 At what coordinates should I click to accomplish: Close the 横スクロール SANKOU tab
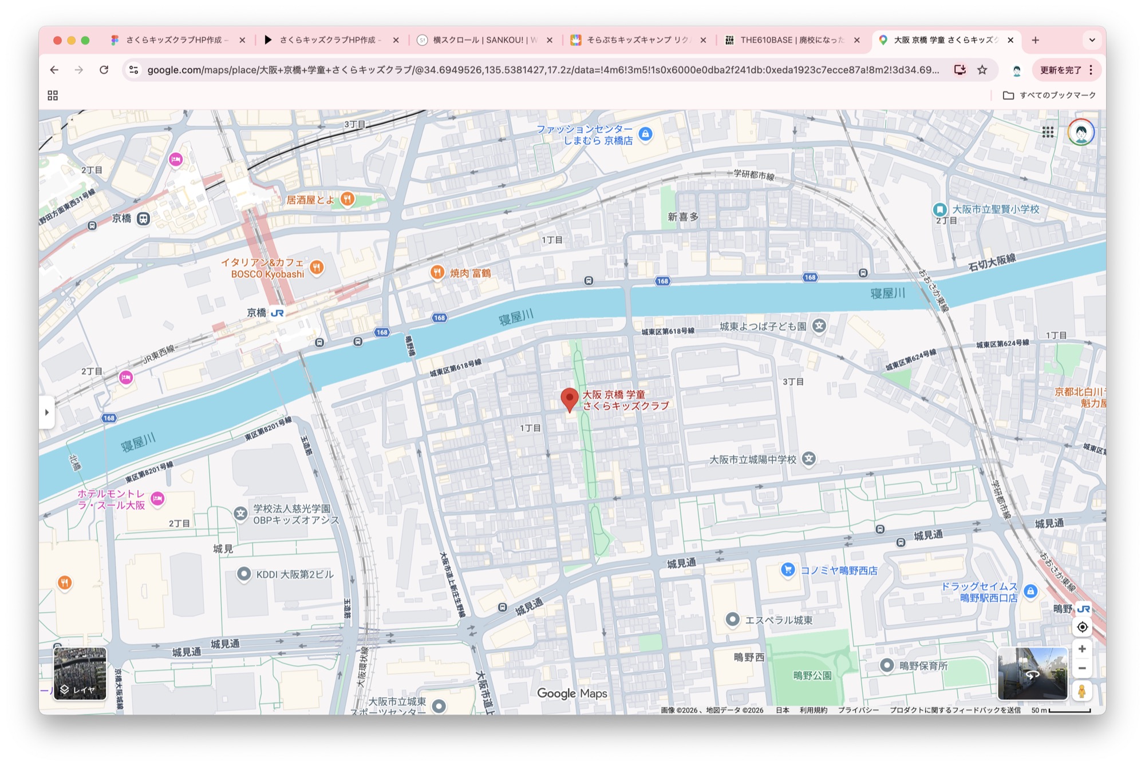[550, 40]
